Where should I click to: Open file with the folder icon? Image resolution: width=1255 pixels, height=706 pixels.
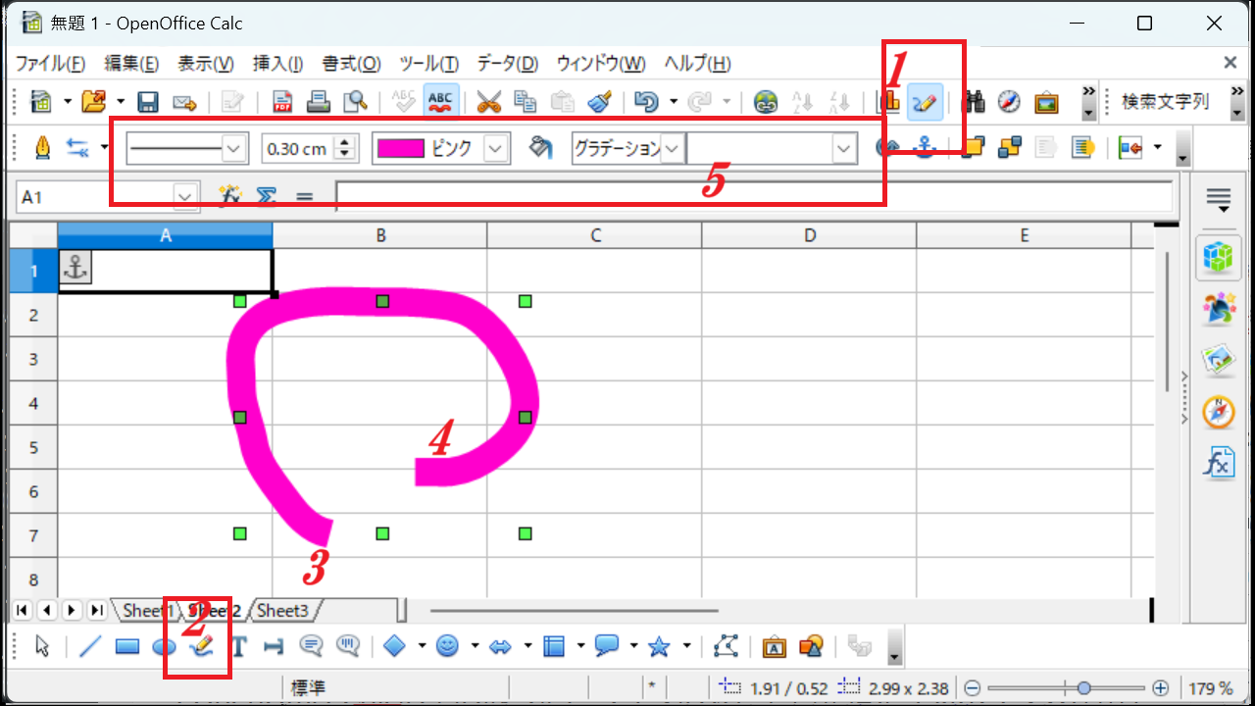(x=94, y=101)
